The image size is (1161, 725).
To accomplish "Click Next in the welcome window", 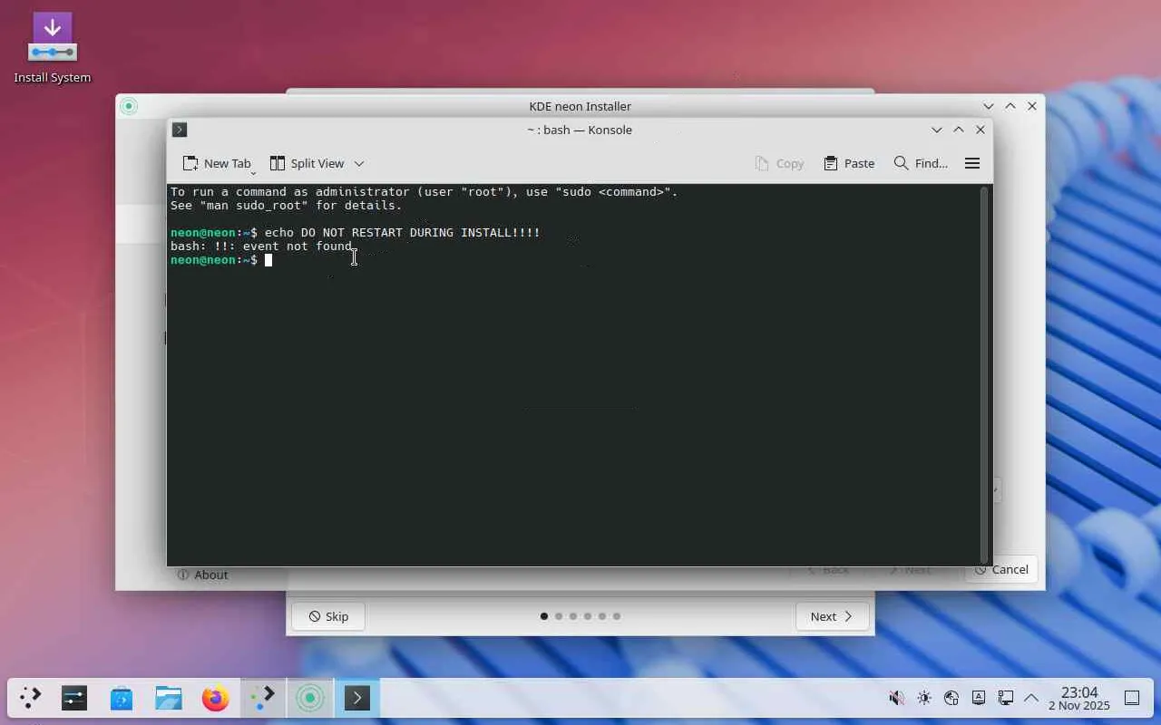I will tap(833, 616).
